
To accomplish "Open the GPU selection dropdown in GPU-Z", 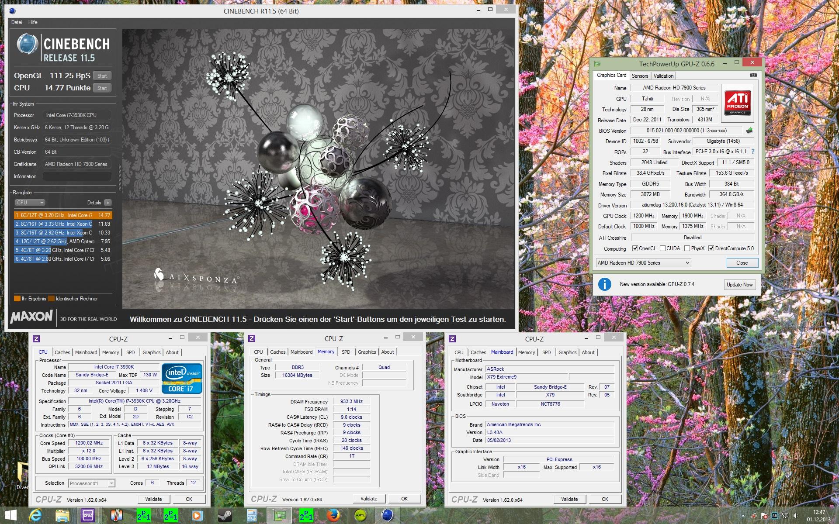I will click(x=643, y=263).
